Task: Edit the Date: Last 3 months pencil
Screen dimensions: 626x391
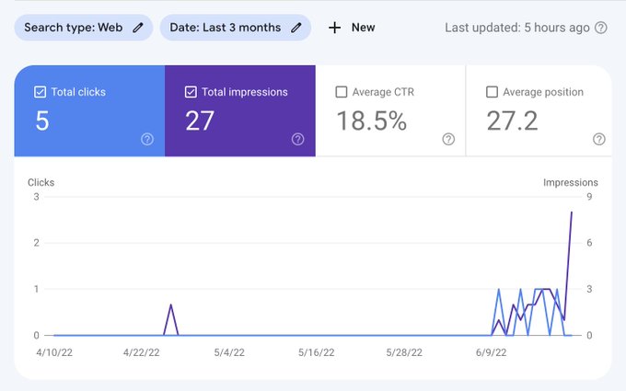Action: point(296,28)
